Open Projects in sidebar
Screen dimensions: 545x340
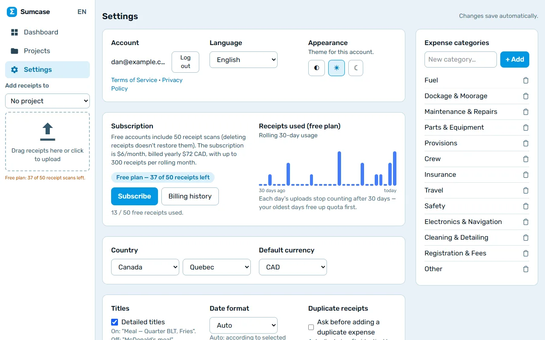tap(48, 51)
